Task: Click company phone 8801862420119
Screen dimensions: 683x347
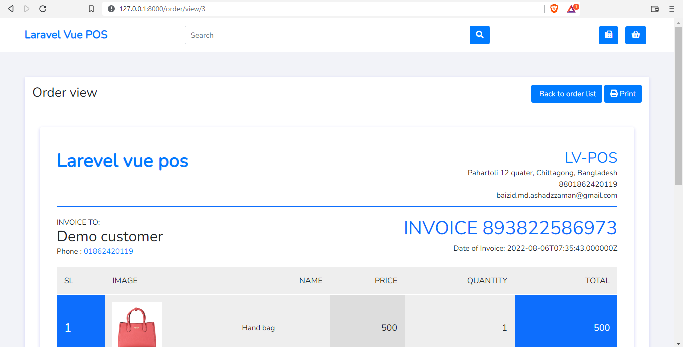Action: (588, 184)
